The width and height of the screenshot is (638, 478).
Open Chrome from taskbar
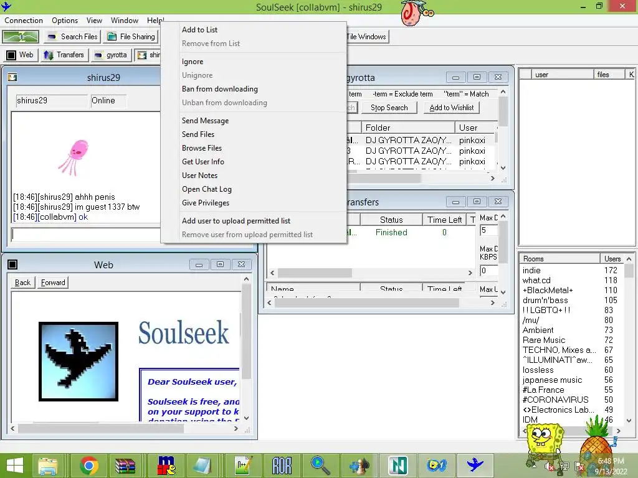(88, 466)
